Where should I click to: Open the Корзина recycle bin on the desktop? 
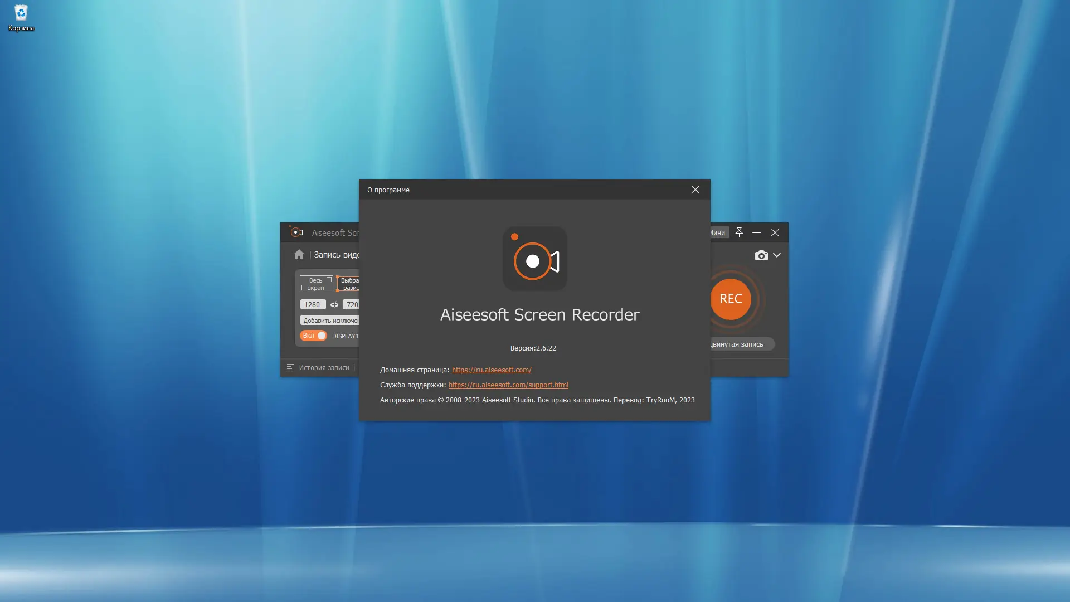21,12
